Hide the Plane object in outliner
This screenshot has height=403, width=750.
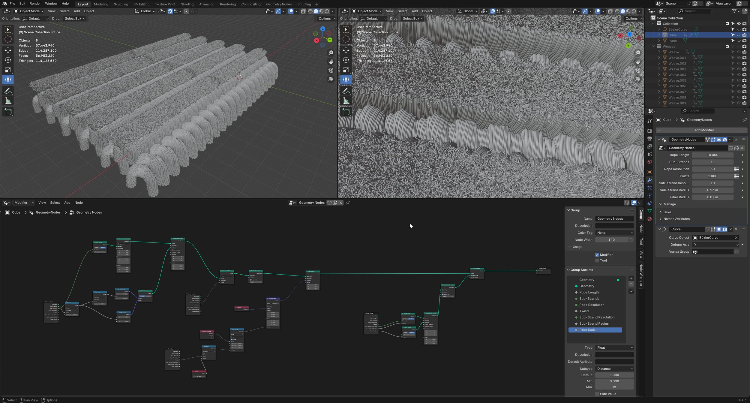(x=739, y=41)
